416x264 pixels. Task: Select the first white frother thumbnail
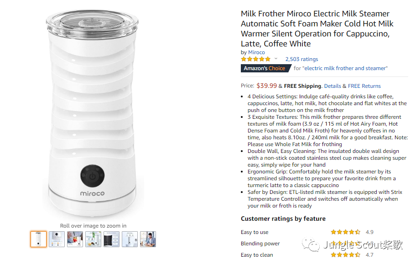[38, 239]
